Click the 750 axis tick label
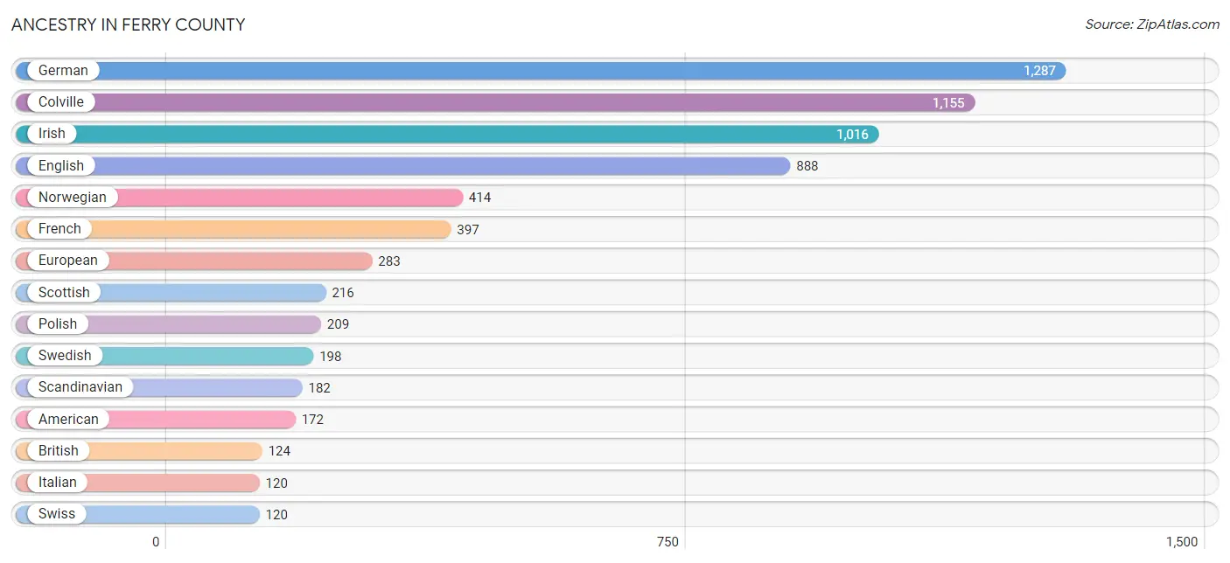Image resolution: width=1230 pixels, height=563 pixels. click(x=667, y=542)
